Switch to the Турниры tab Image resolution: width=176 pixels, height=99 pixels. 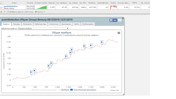click(16, 24)
